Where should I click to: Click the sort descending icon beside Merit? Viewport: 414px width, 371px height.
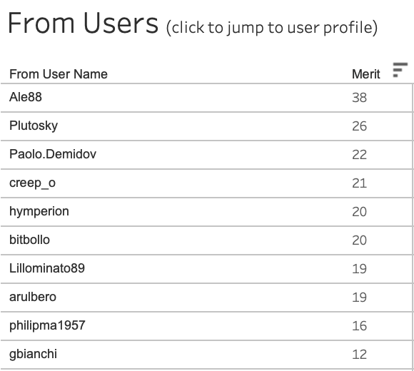pos(400,70)
